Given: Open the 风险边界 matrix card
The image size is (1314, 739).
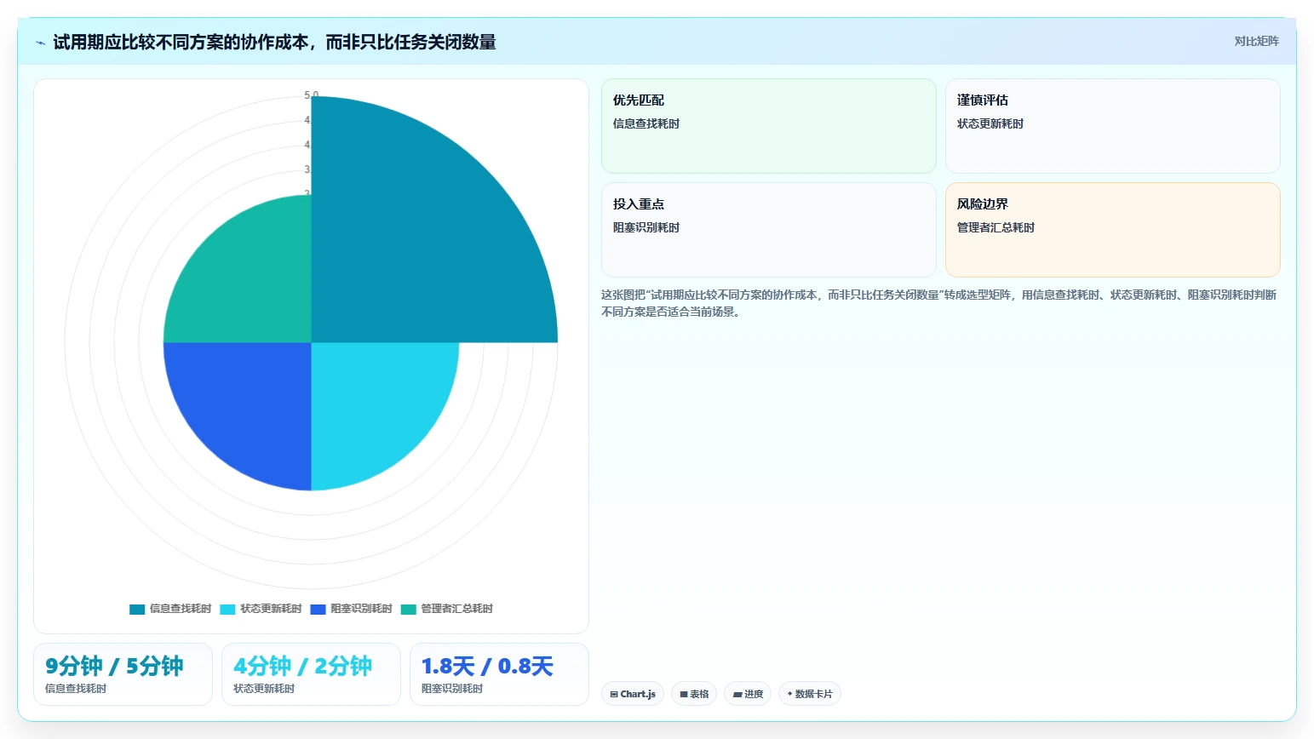Looking at the screenshot, I should [1112, 230].
